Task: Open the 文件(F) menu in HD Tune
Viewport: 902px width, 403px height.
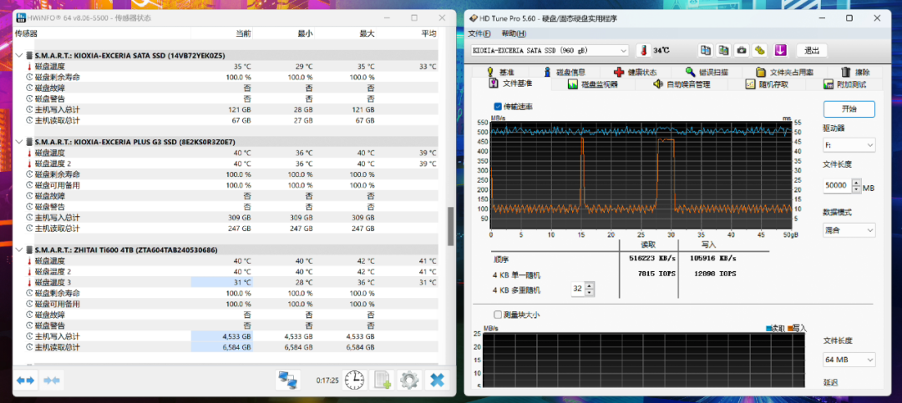Action: (479, 33)
